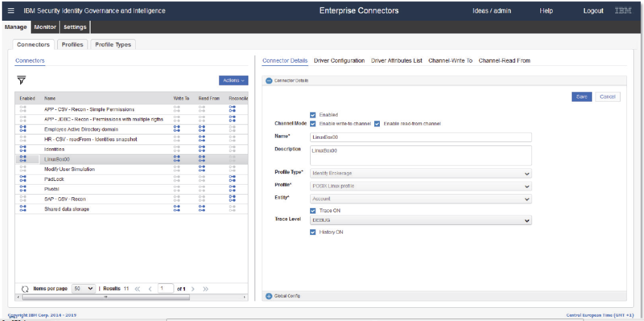Viewport: 644px width, 321px height.
Task: Open Profile Type dropdown
Action: click(421, 173)
